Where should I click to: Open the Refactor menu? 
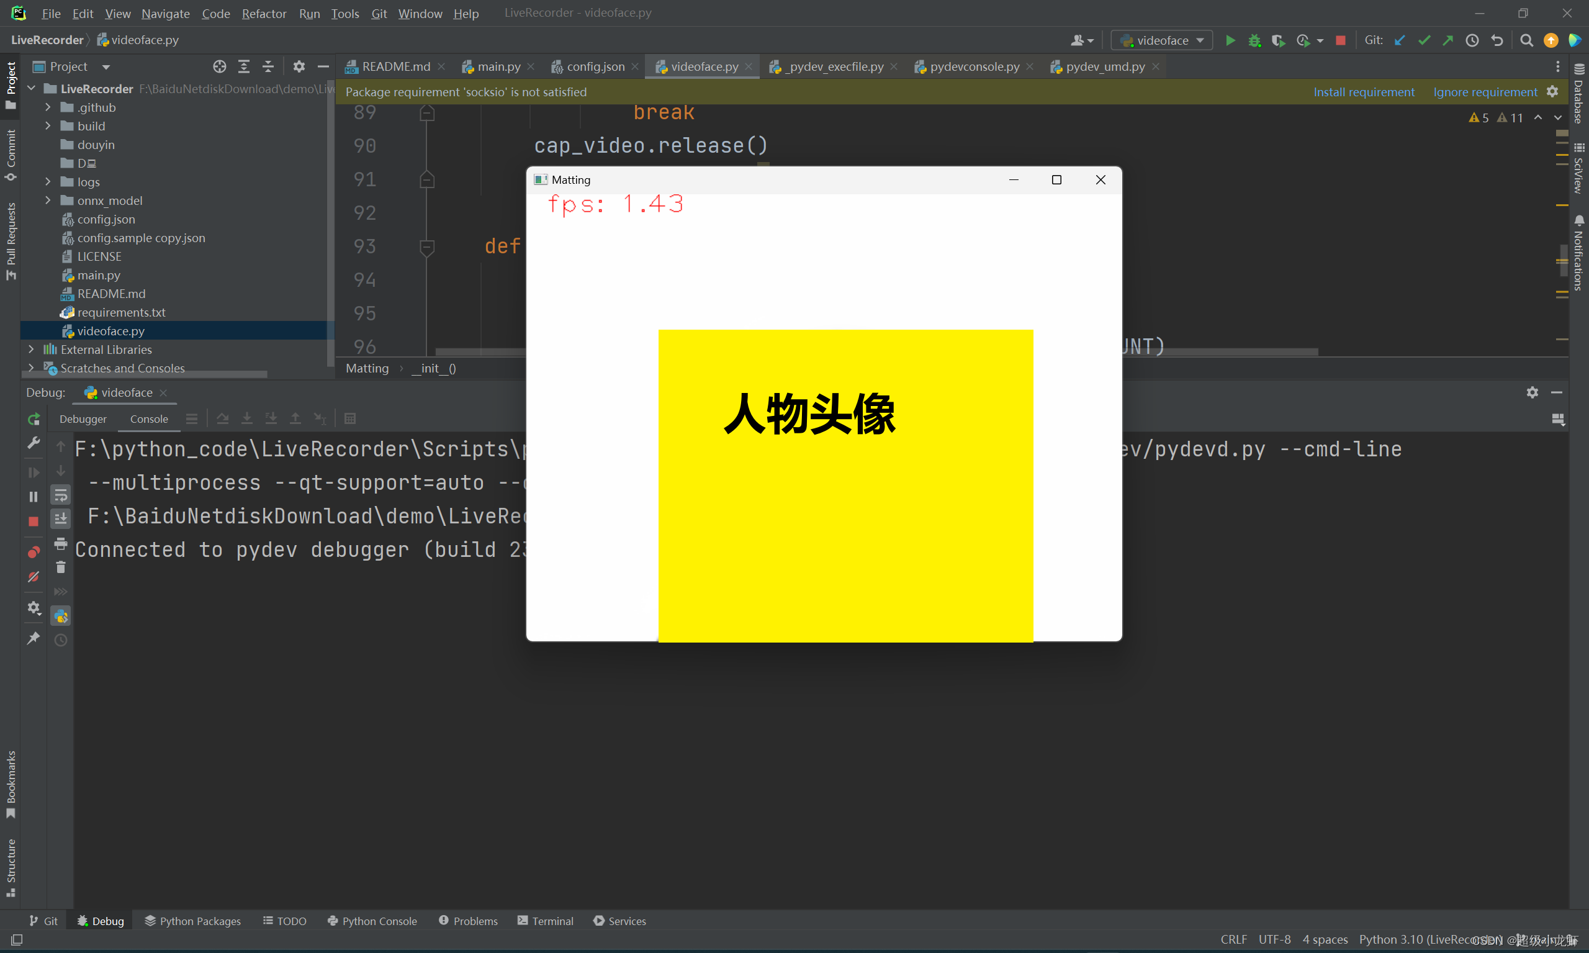(x=264, y=14)
